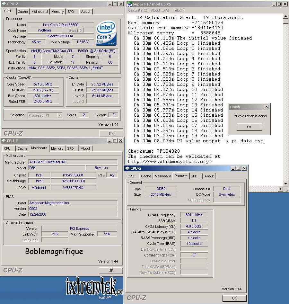Open the About tab in the Memory CPU-Z window

point(209,176)
